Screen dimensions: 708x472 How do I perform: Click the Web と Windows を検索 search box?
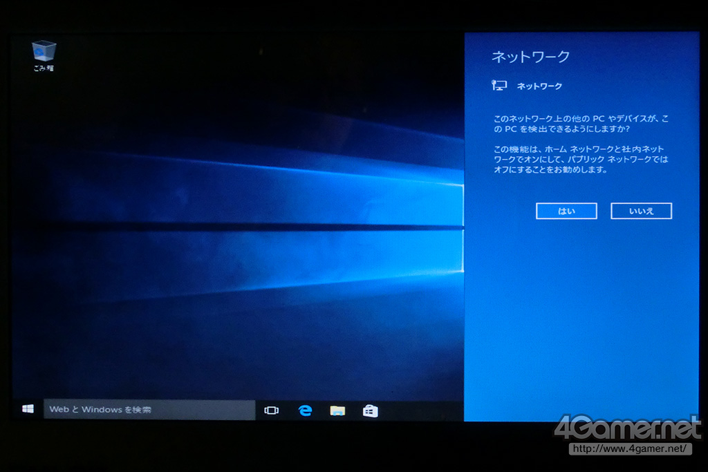pos(149,409)
